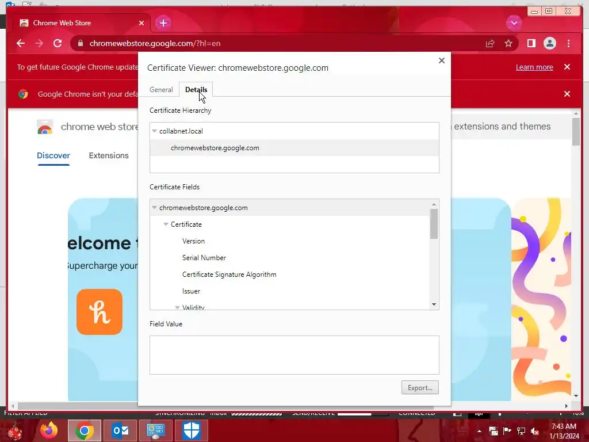Click the forward navigation arrow
The image size is (589, 442).
pos(39,43)
